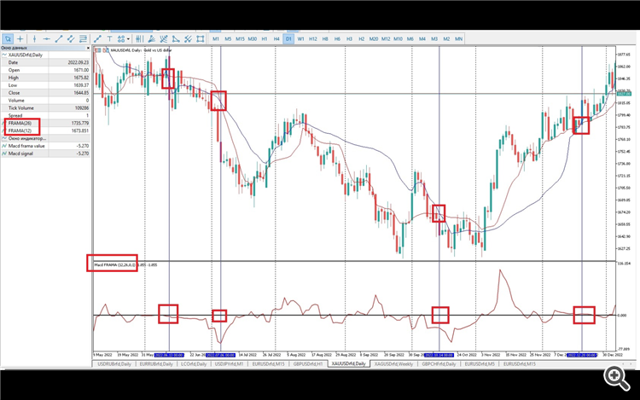The width and height of the screenshot is (640, 400).
Task: Switch chart to M1 timeframe
Action: [x=216, y=38]
